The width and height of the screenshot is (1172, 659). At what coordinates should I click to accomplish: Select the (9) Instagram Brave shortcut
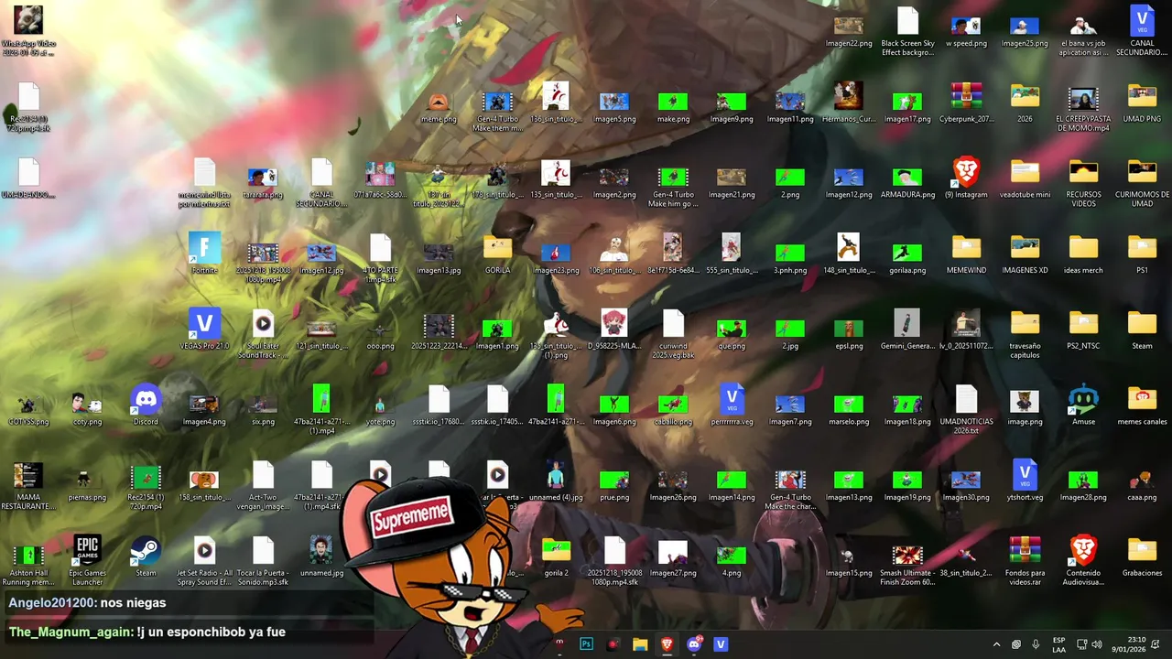click(966, 178)
